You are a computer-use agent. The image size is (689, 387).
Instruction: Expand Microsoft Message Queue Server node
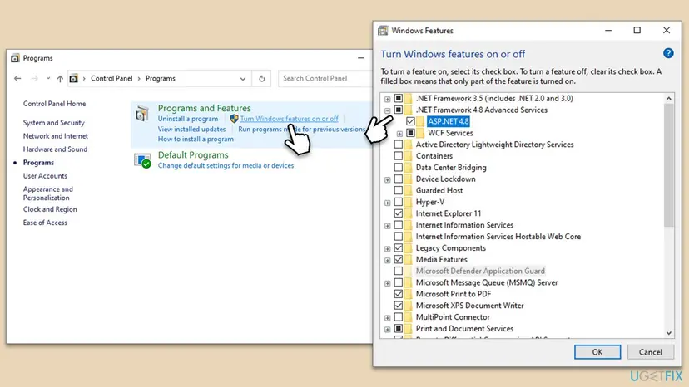387,283
